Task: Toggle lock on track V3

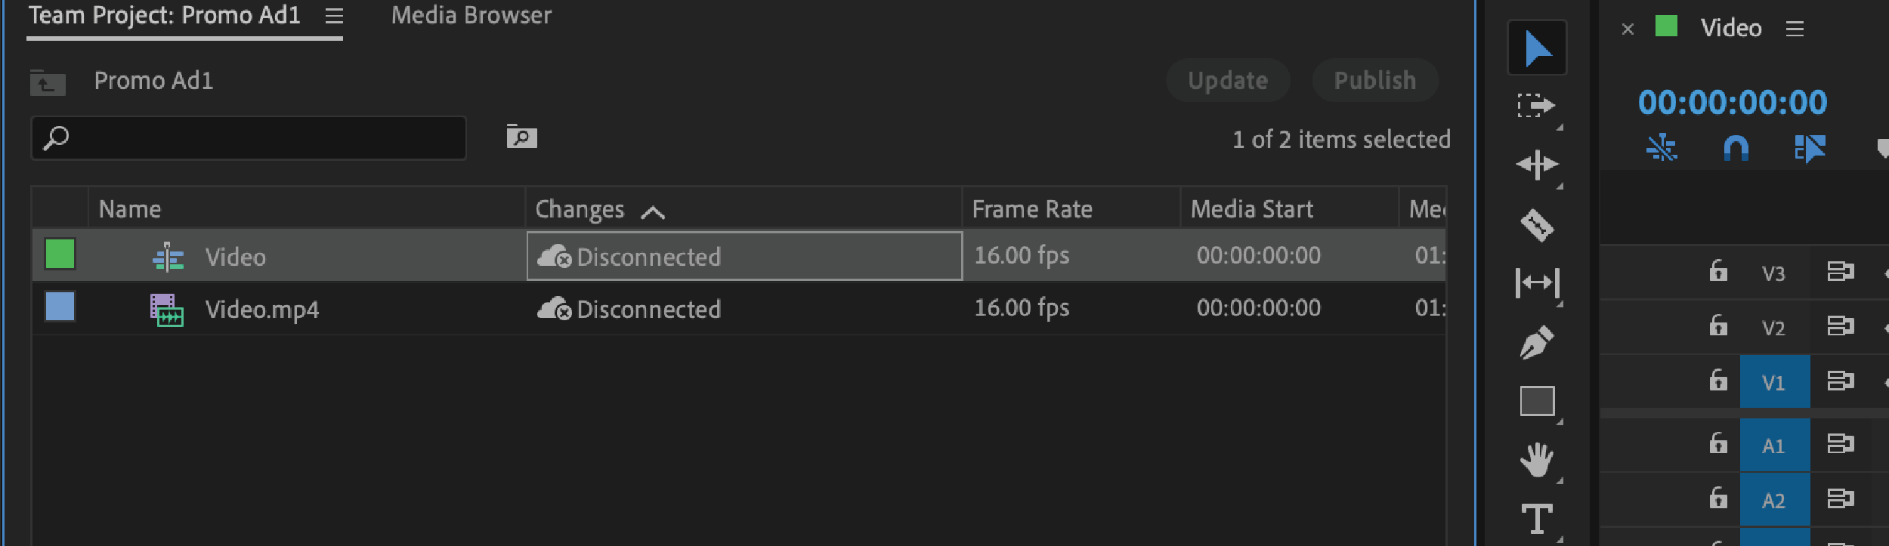Action: pyautogui.click(x=1718, y=271)
